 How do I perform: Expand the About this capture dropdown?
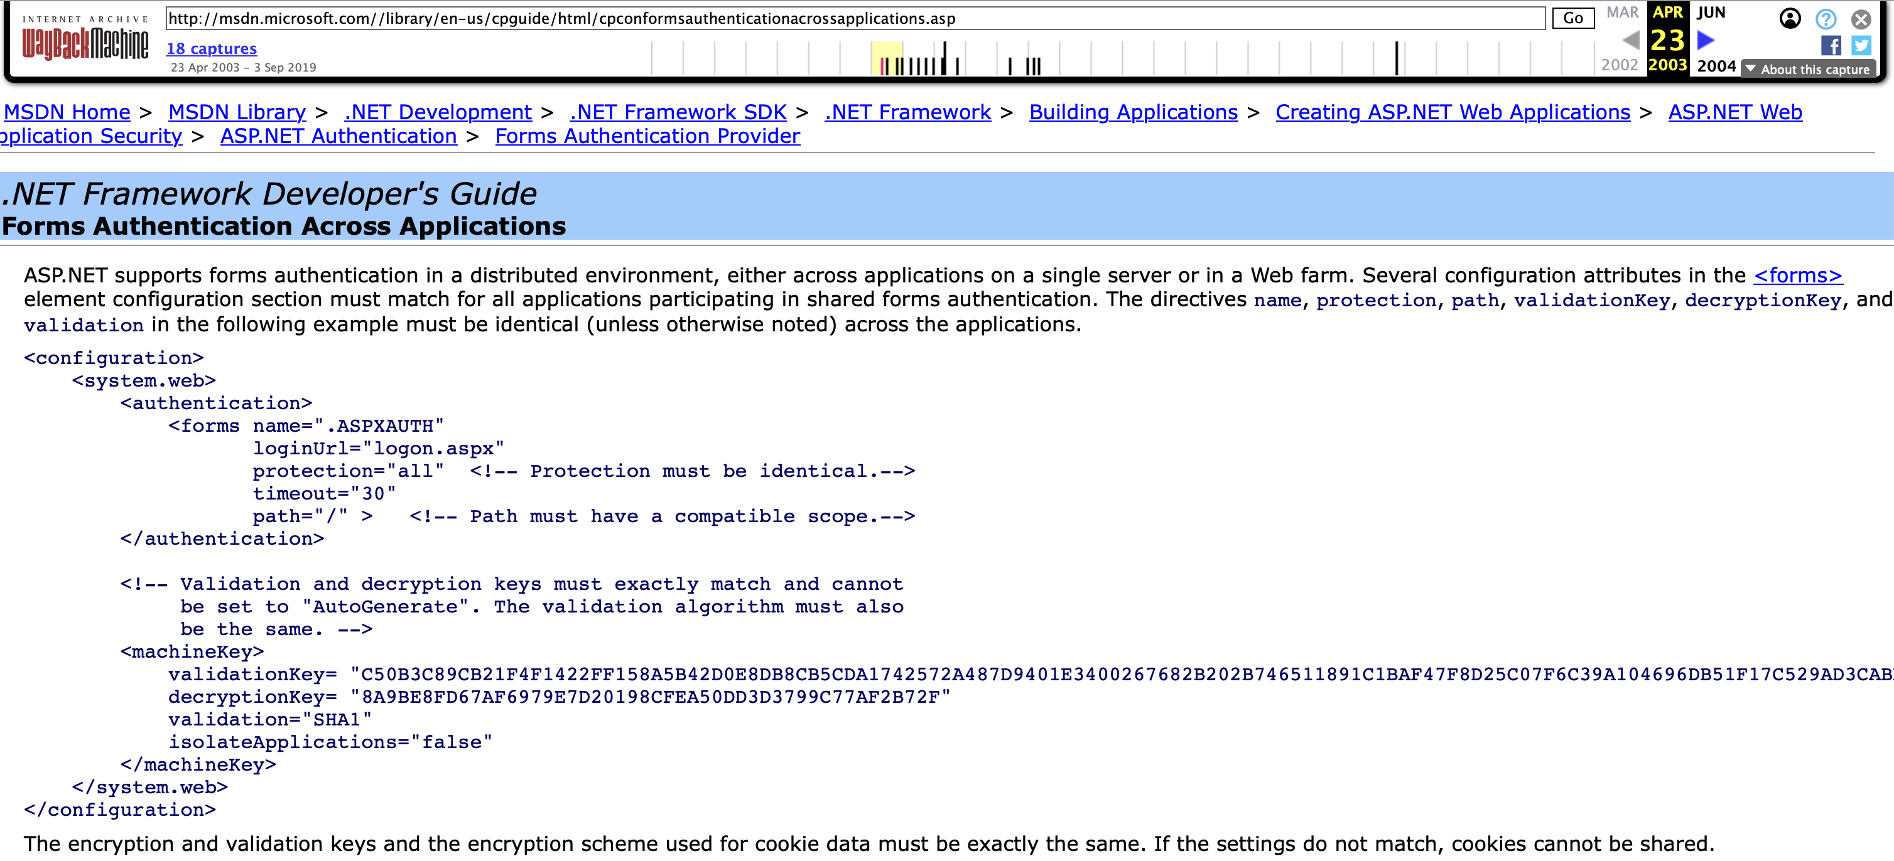pyautogui.click(x=1807, y=69)
